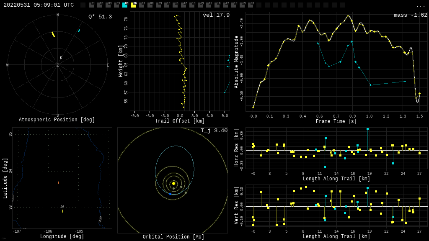Select station 06 cross marker on map

62,211
